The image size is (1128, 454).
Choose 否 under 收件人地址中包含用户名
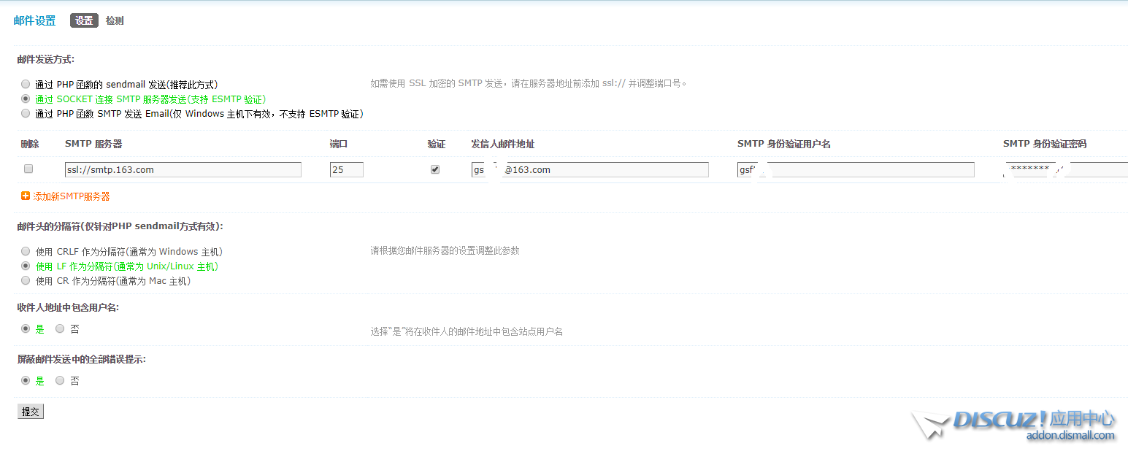click(x=60, y=329)
